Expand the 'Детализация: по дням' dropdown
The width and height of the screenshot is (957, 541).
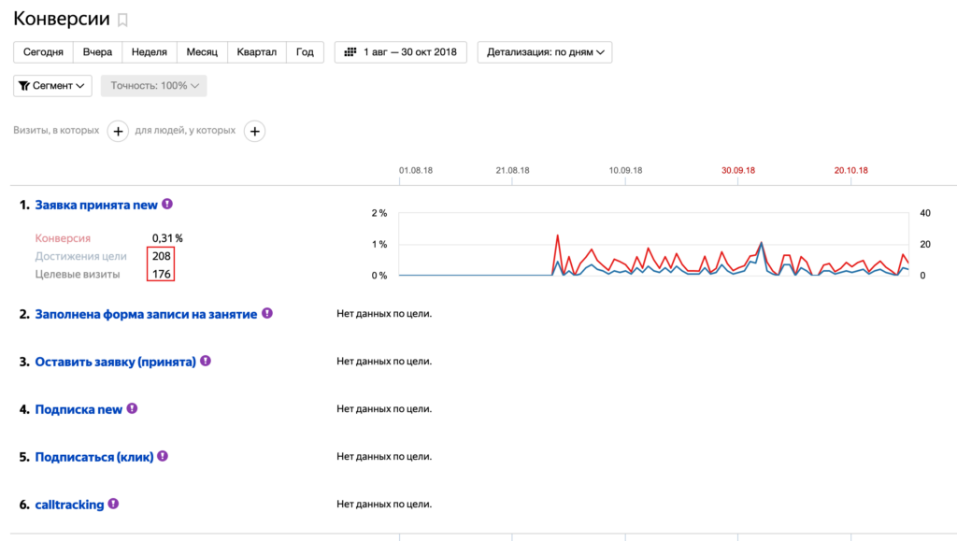pyautogui.click(x=544, y=52)
